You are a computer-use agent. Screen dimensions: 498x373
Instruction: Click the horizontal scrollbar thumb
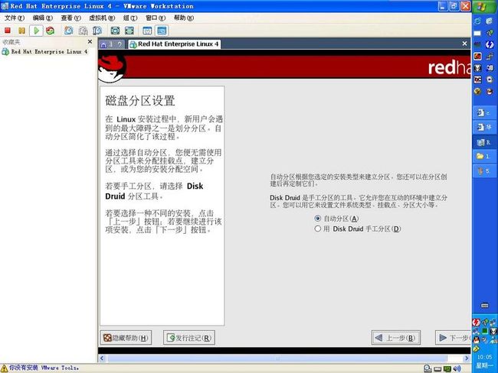tap(277, 358)
